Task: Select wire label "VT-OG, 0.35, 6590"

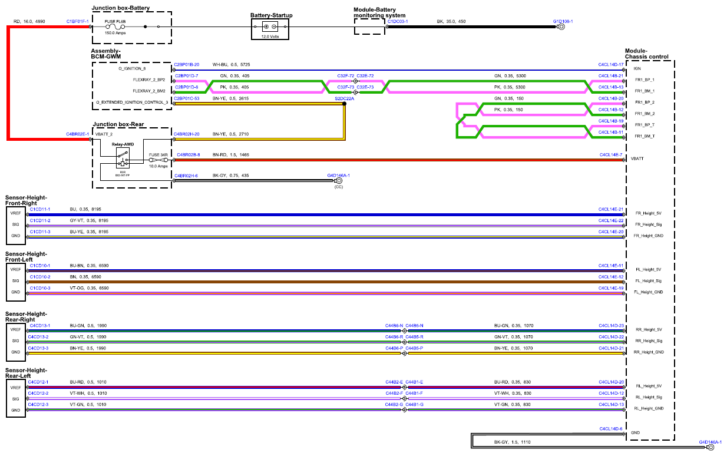Action: 89,288
